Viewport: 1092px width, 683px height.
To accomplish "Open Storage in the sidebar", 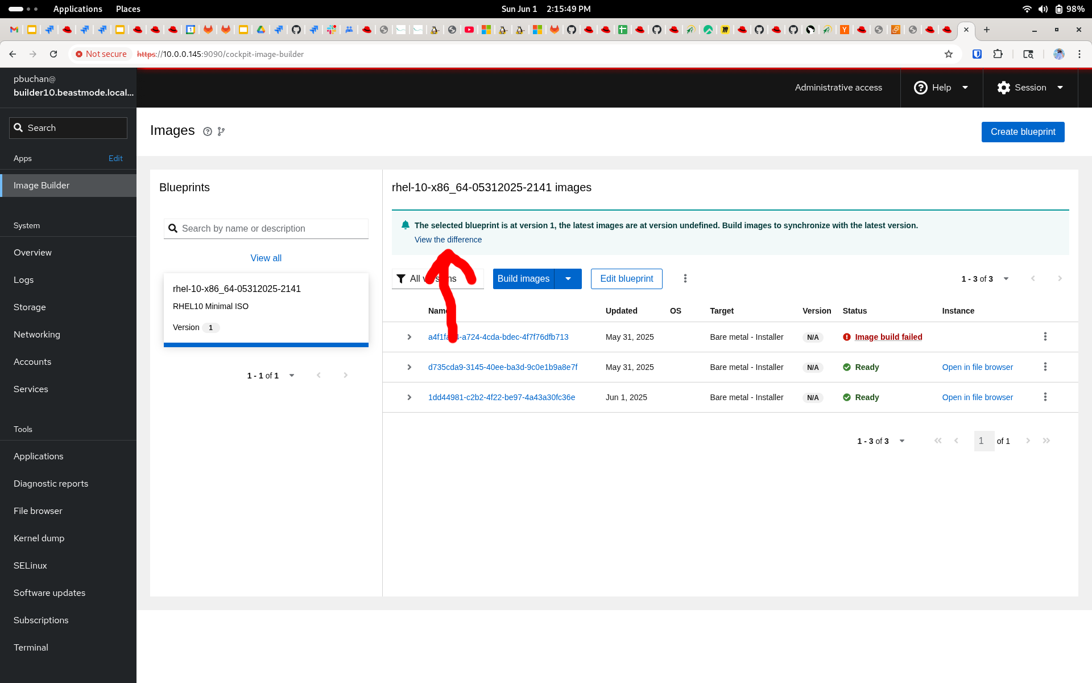I will (30, 307).
